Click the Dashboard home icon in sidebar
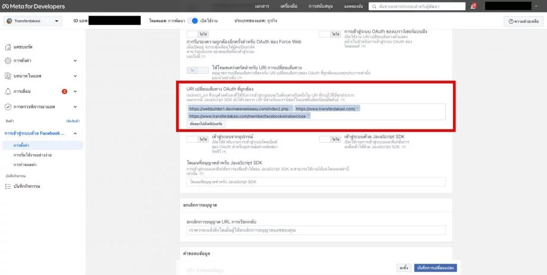547x275 pixels. coord(8,47)
